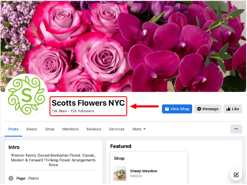Open the Shop tab
Screen dimensions: 247x185
click(x=50, y=129)
